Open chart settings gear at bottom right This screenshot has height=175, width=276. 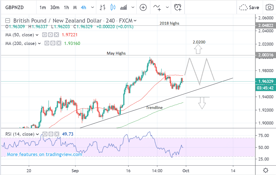click(266, 170)
